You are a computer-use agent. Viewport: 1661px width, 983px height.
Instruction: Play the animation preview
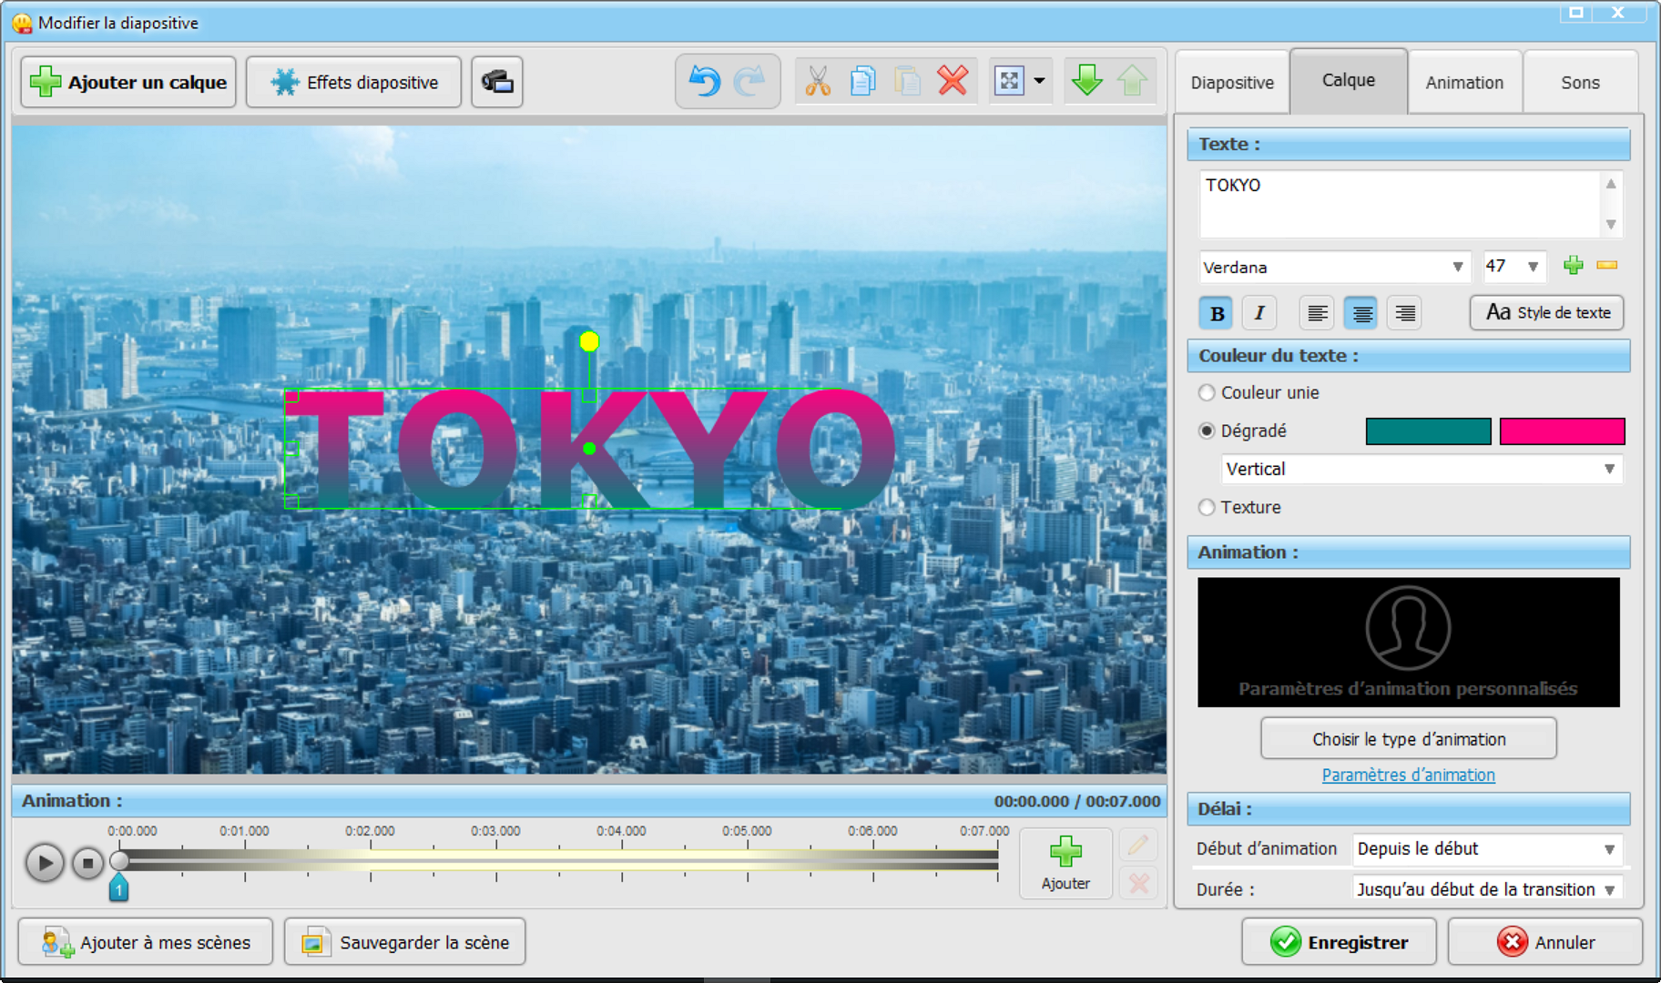pos(45,863)
